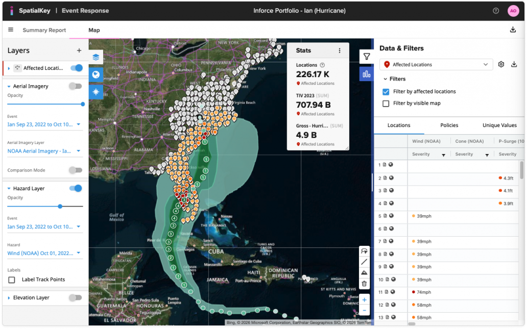Open the Data & Filters settings gear
527x329 pixels.
tap(501, 64)
